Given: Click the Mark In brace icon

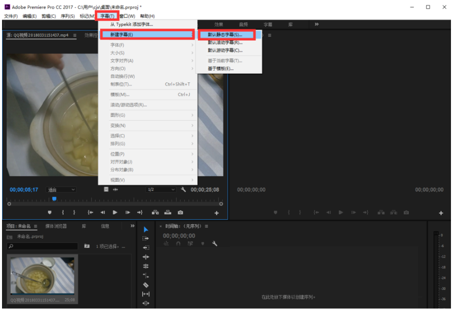Looking at the screenshot, I should [63, 212].
